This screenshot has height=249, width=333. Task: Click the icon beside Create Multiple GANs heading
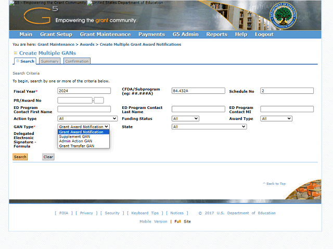[x=15, y=53]
